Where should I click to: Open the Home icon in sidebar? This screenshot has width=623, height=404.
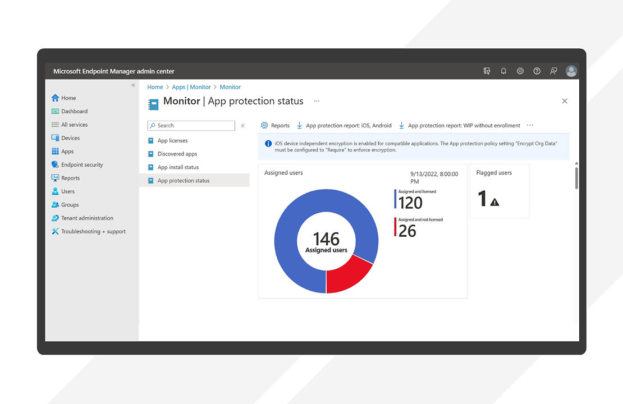click(55, 98)
